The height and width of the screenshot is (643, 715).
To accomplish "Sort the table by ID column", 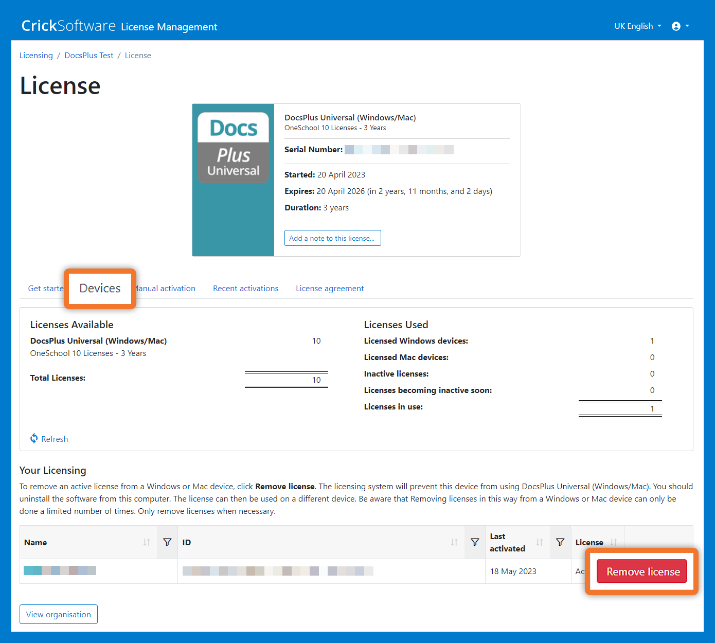I will pos(454,542).
